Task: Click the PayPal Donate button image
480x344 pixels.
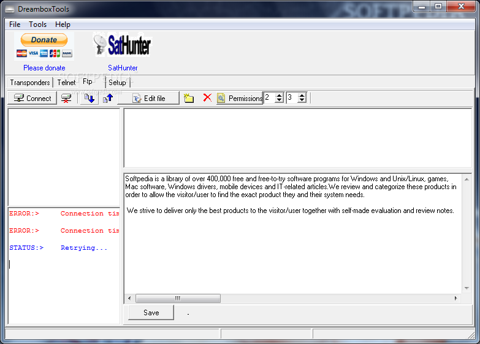Action: click(44, 46)
